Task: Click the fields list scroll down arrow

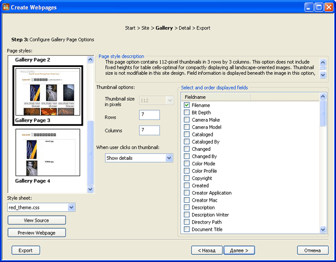Action: (323, 230)
